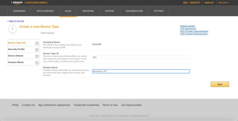Click the Device Type Info checkmark icon

(x=37, y=43)
